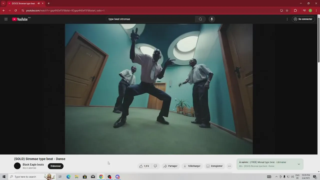Open Microsoft Store from taskbar
320x180 pixels.
[x=85, y=177]
